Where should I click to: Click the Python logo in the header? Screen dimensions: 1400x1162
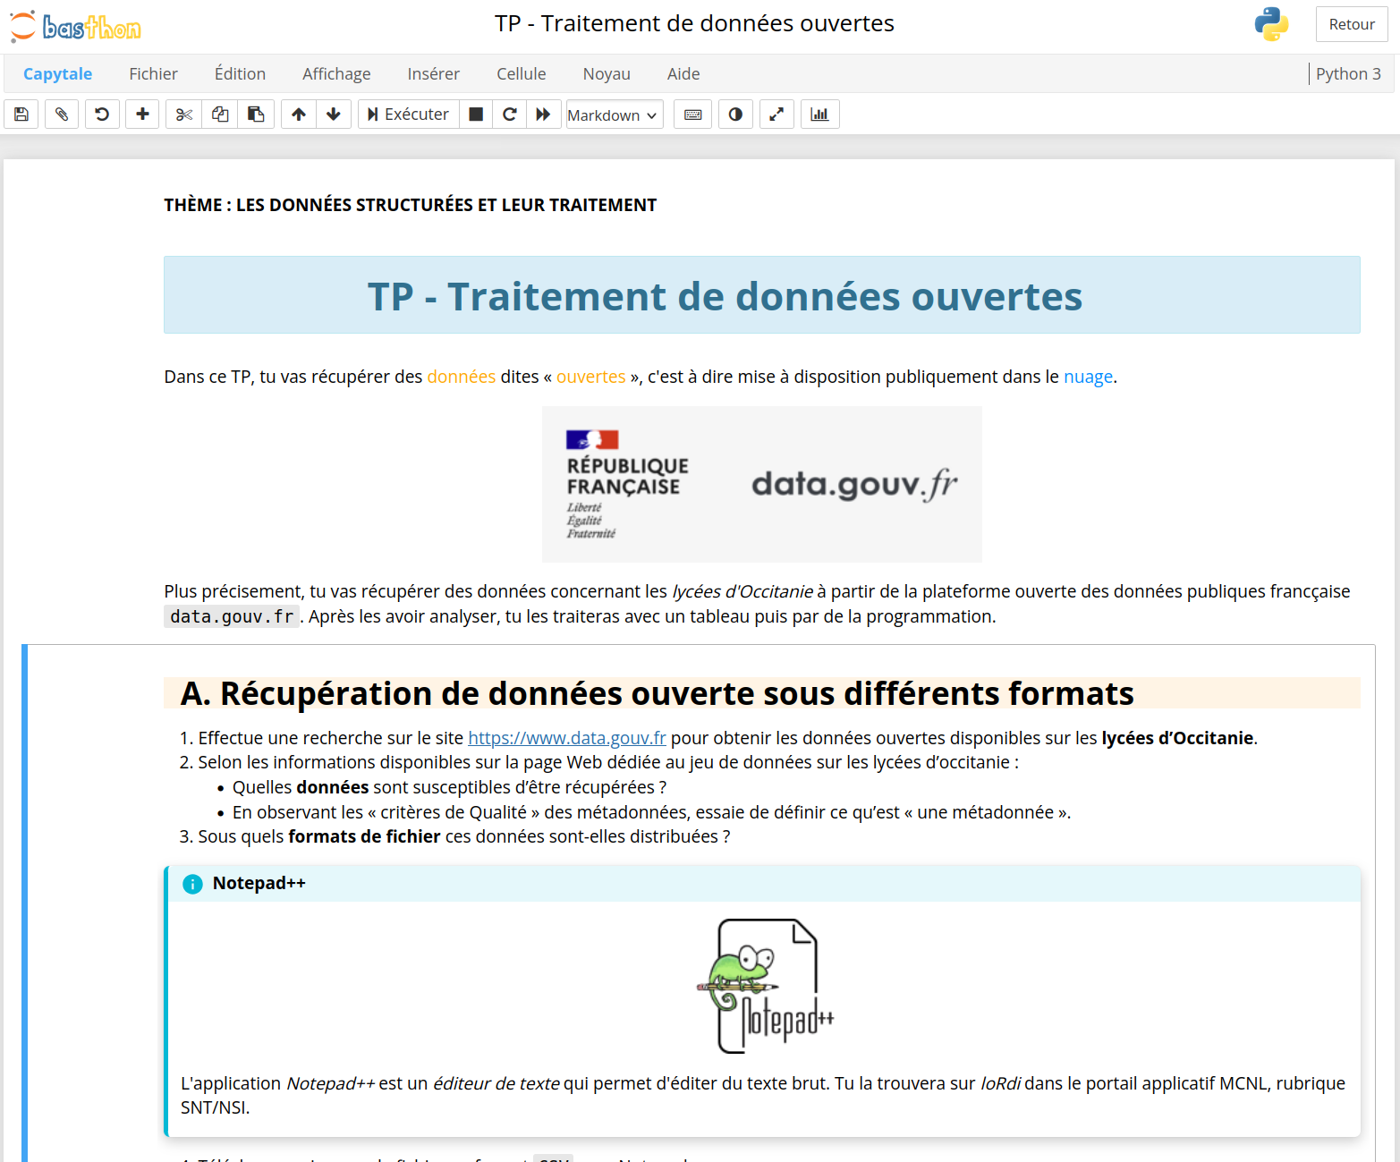(1271, 24)
